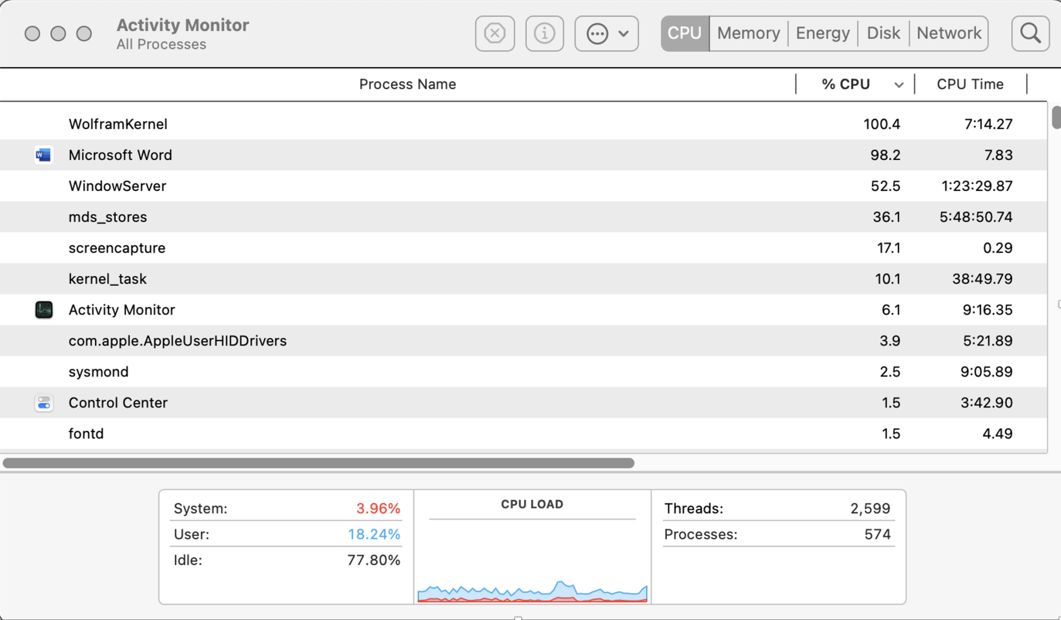Click the Threads count 2,599
The image size is (1061, 620).
(870, 508)
